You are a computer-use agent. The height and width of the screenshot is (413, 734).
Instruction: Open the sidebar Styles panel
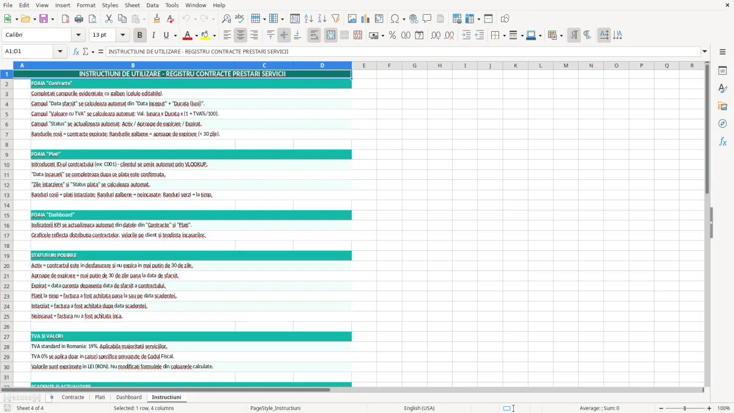tap(722, 89)
